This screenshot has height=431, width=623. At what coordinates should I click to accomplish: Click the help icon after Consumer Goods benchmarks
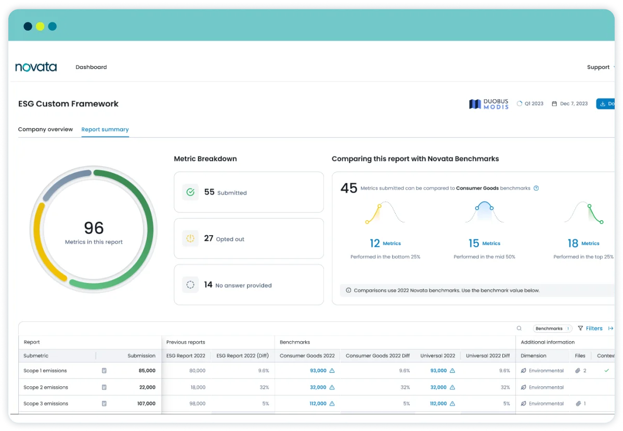click(536, 188)
